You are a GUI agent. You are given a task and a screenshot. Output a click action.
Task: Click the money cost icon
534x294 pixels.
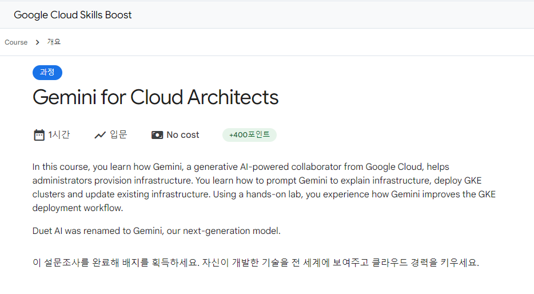tap(157, 135)
